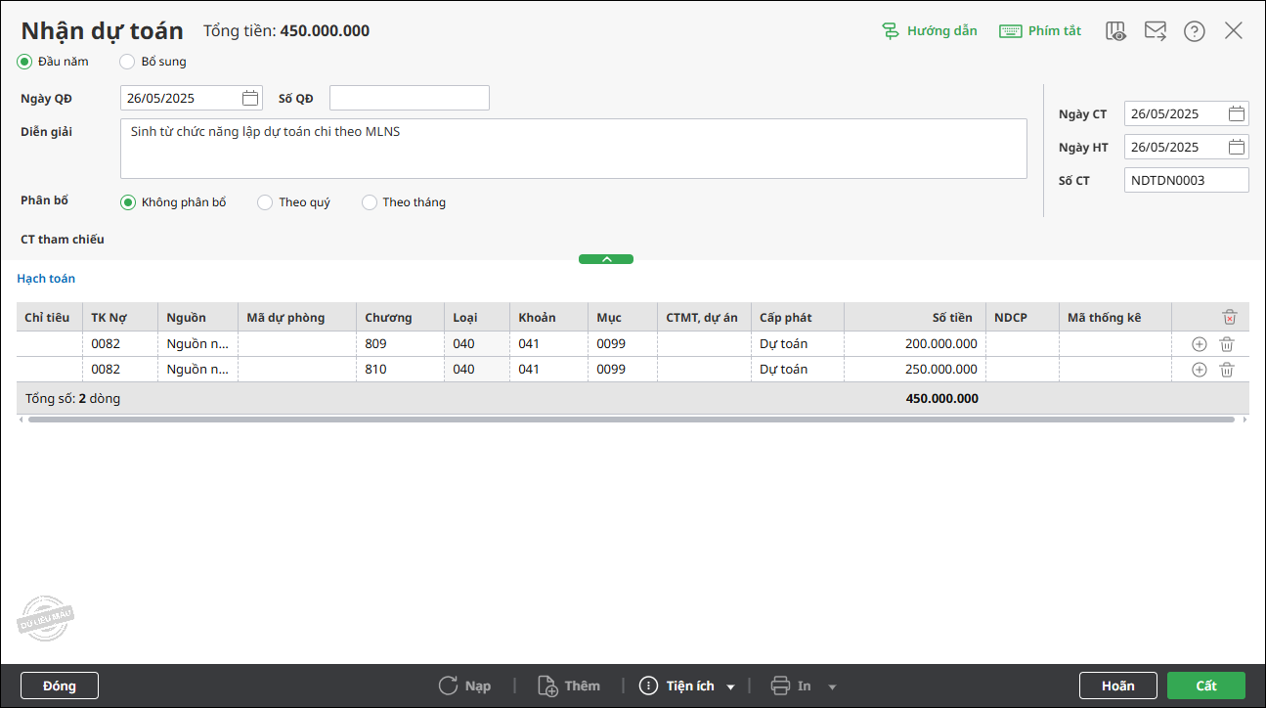Open the Tiện ích dropdown menu
Screen dimensions: 1266x708
pyautogui.click(x=687, y=686)
